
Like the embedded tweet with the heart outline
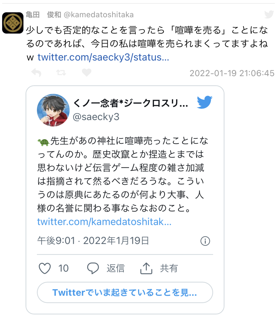45,268
